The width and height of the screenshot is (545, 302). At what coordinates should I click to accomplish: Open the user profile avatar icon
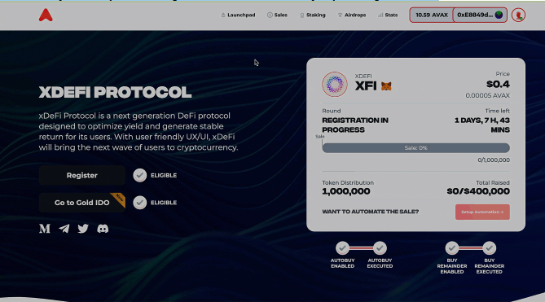[x=518, y=15]
